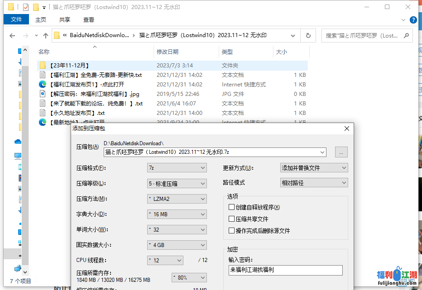
Task: Click the ... browse button for archive path
Action: 341,152
